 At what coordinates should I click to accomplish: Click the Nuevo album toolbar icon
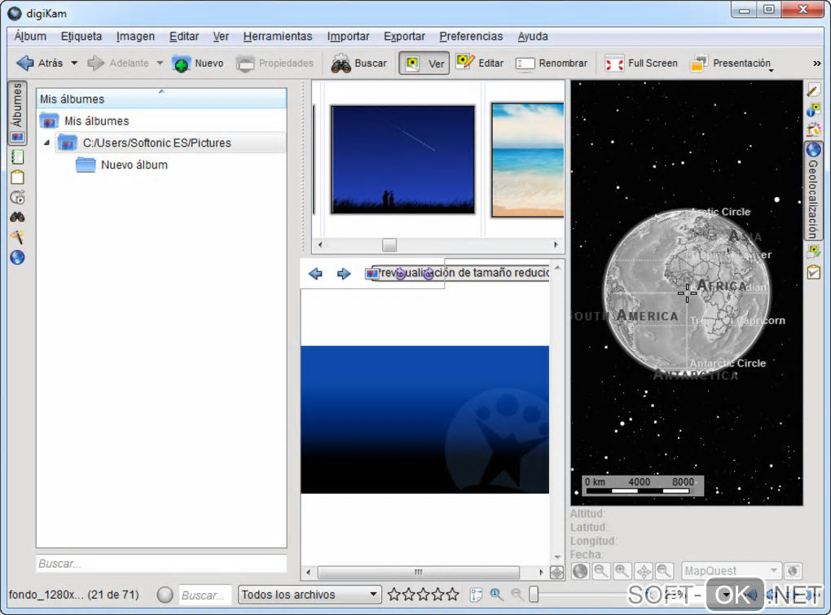click(x=182, y=63)
